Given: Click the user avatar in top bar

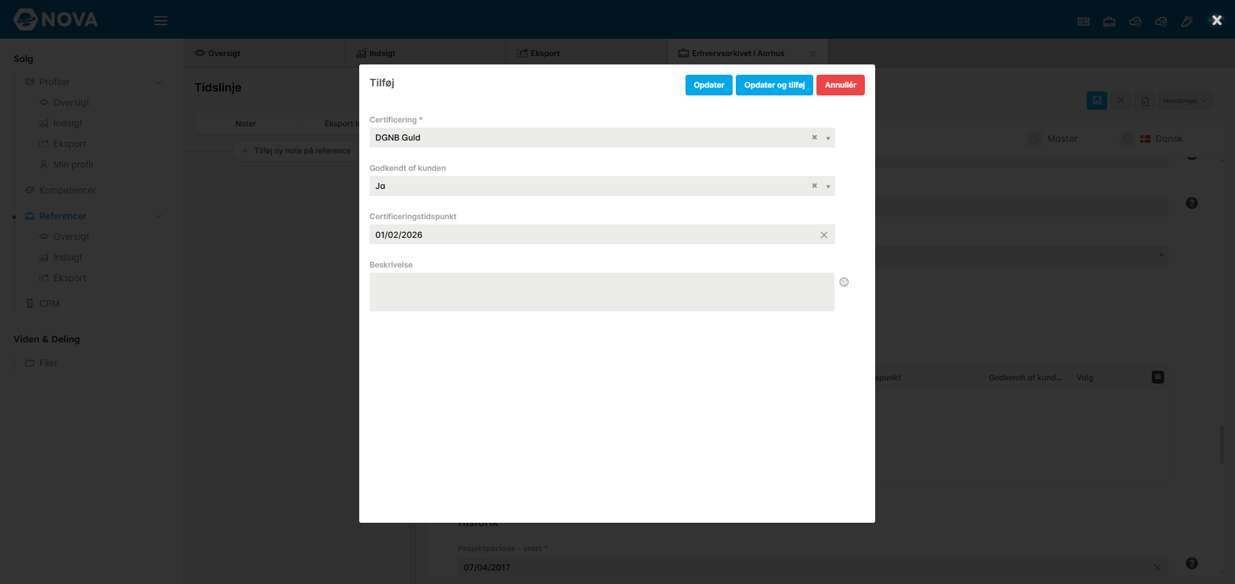Looking at the screenshot, I should click(1216, 20).
